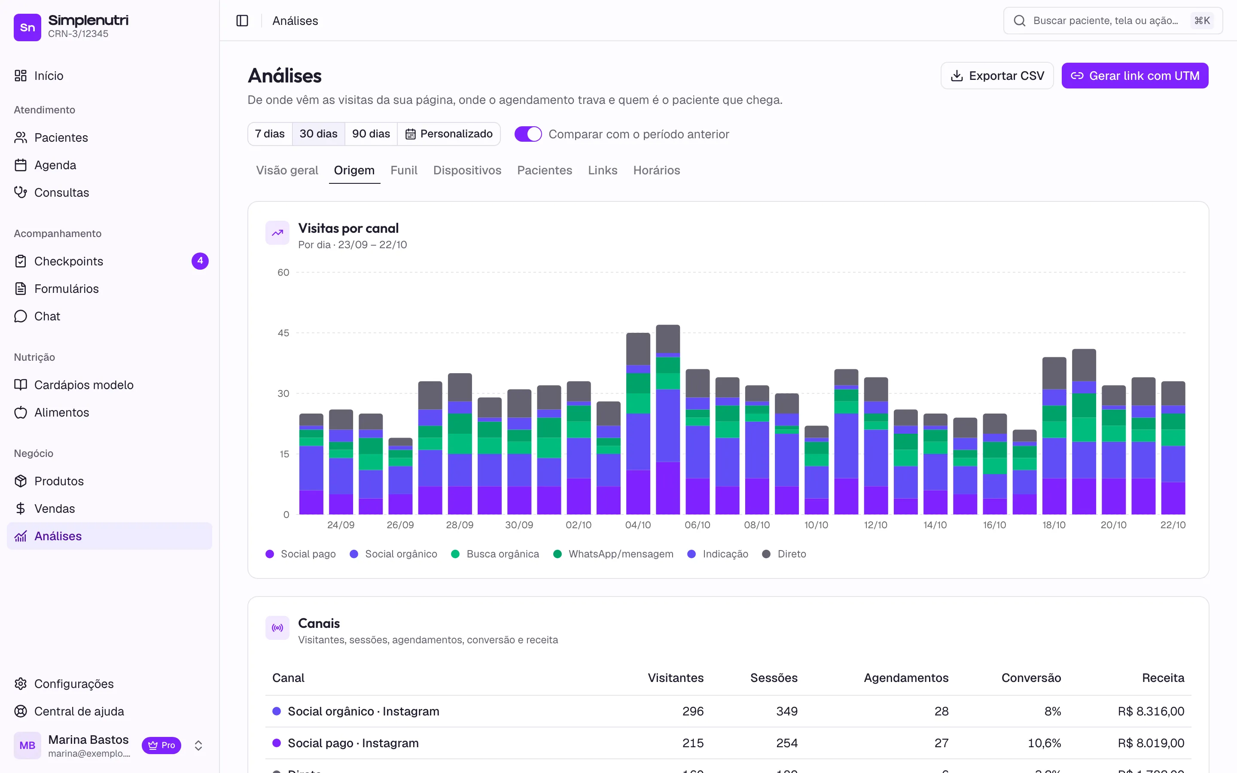
Task: Click the Alimentos apple icon
Action: pyautogui.click(x=21, y=413)
